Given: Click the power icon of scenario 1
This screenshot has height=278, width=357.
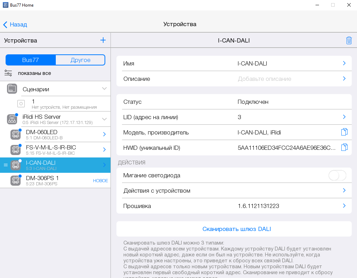Looking at the screenshot, I should tap(21, 104).
